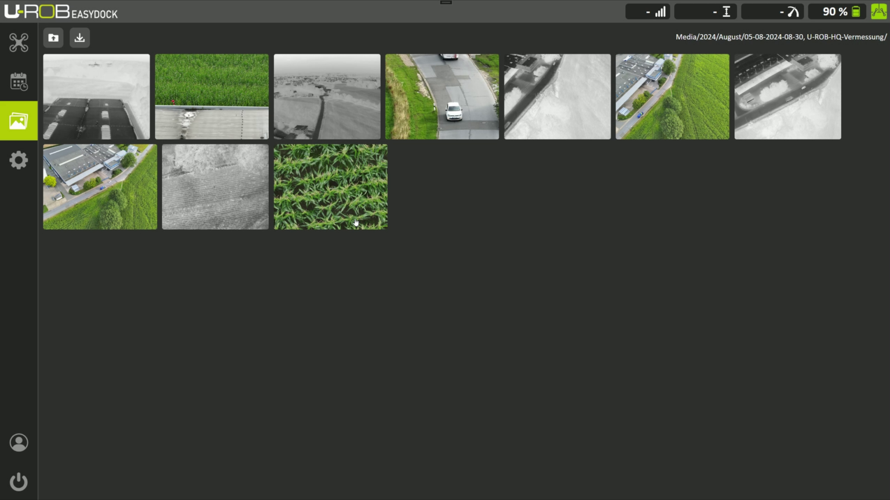
Task: Open the green field above roof thumbnail
Action: (x=211, y=97)
